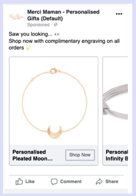
Task: Click the Like text label
Action: [30, 181]
